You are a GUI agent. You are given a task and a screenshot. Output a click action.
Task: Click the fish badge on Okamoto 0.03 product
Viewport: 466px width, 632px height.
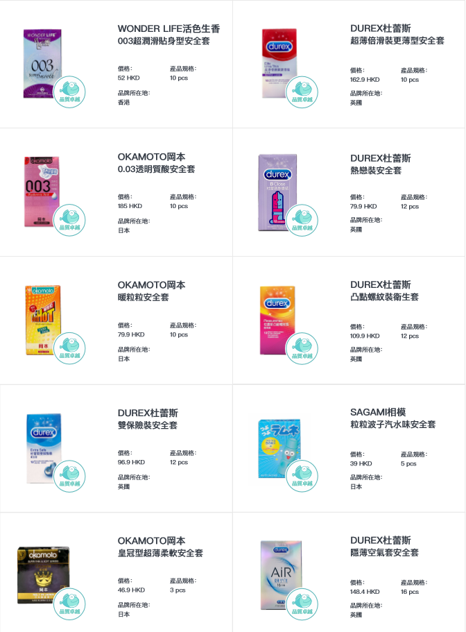(x=69, y=220)
